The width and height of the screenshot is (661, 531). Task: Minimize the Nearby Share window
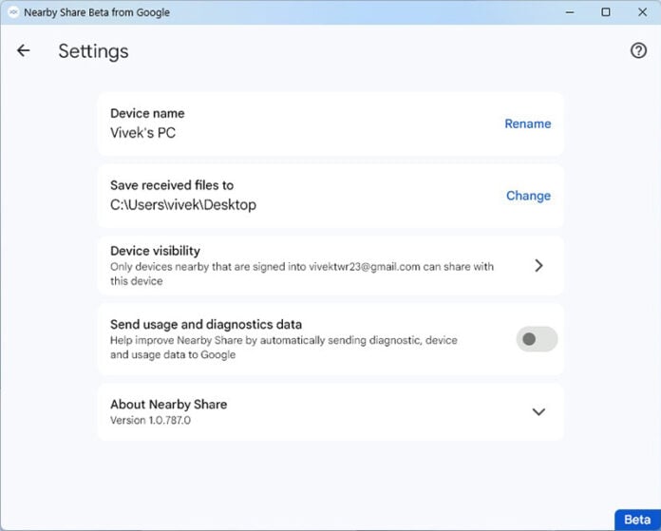pos(570,12)
